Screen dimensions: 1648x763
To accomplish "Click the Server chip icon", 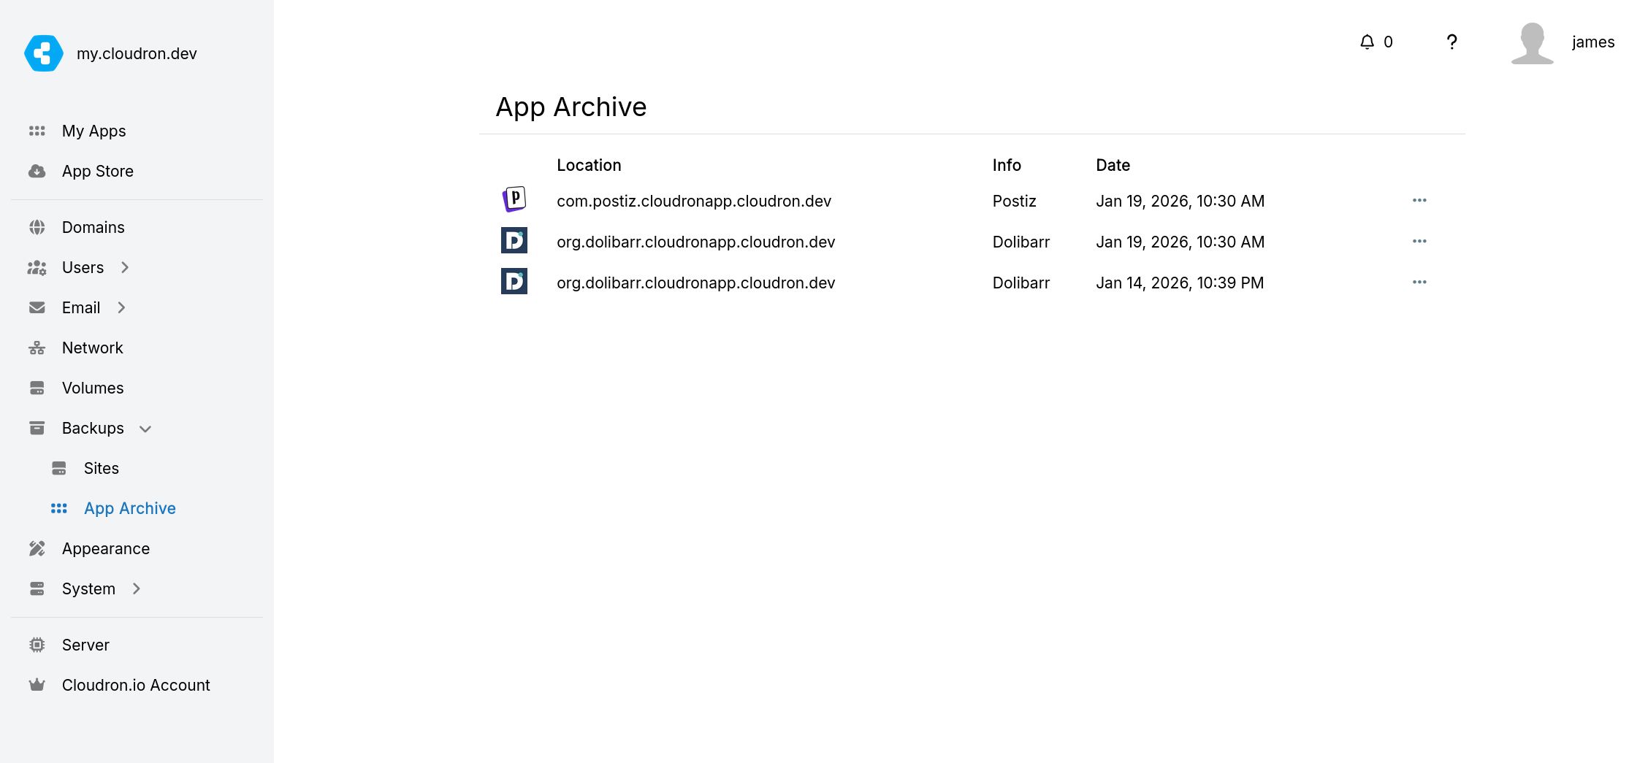I will tap(37, 645).
